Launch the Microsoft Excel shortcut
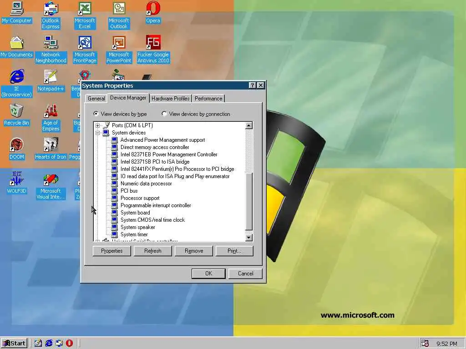Screen dimensions: 466x349 click(x=85, y=15)
